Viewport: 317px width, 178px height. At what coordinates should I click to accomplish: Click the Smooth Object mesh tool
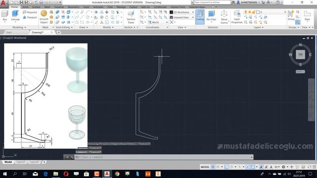point(44,17)
